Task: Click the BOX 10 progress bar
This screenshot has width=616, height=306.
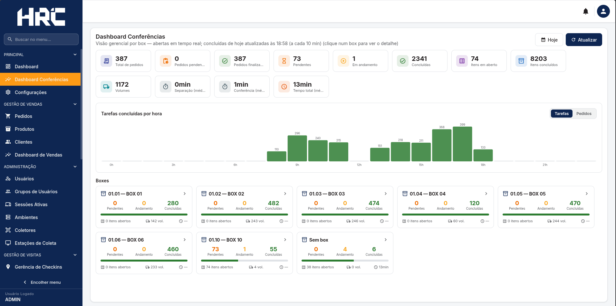Action: click(x=245, y=261)
